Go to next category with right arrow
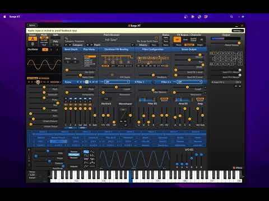269x201 pixels. click(x=69, y=45)
